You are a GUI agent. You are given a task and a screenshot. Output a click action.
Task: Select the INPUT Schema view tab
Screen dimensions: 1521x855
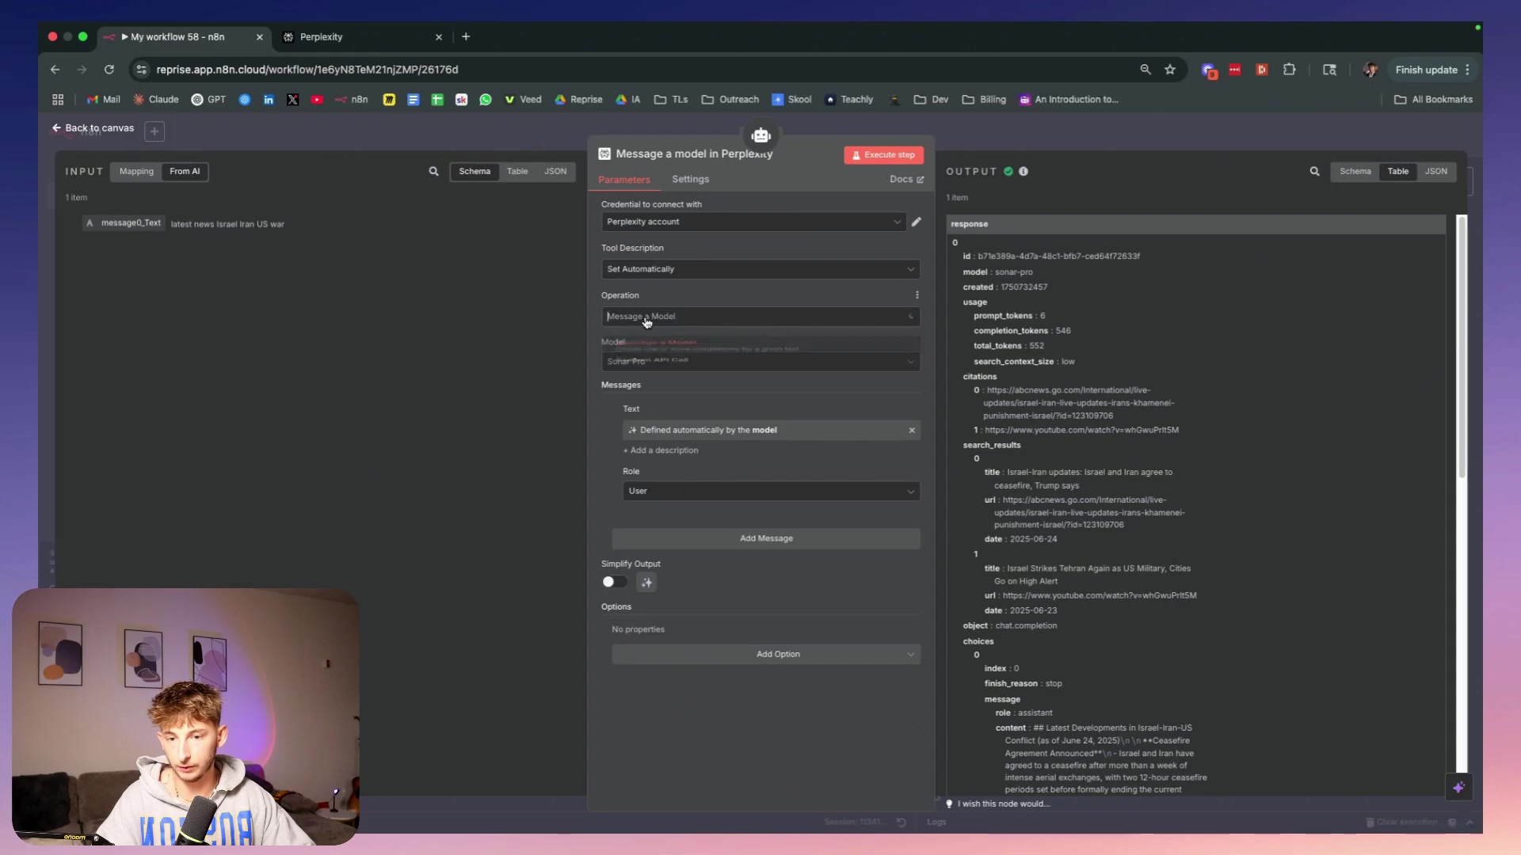pos(475,171)
